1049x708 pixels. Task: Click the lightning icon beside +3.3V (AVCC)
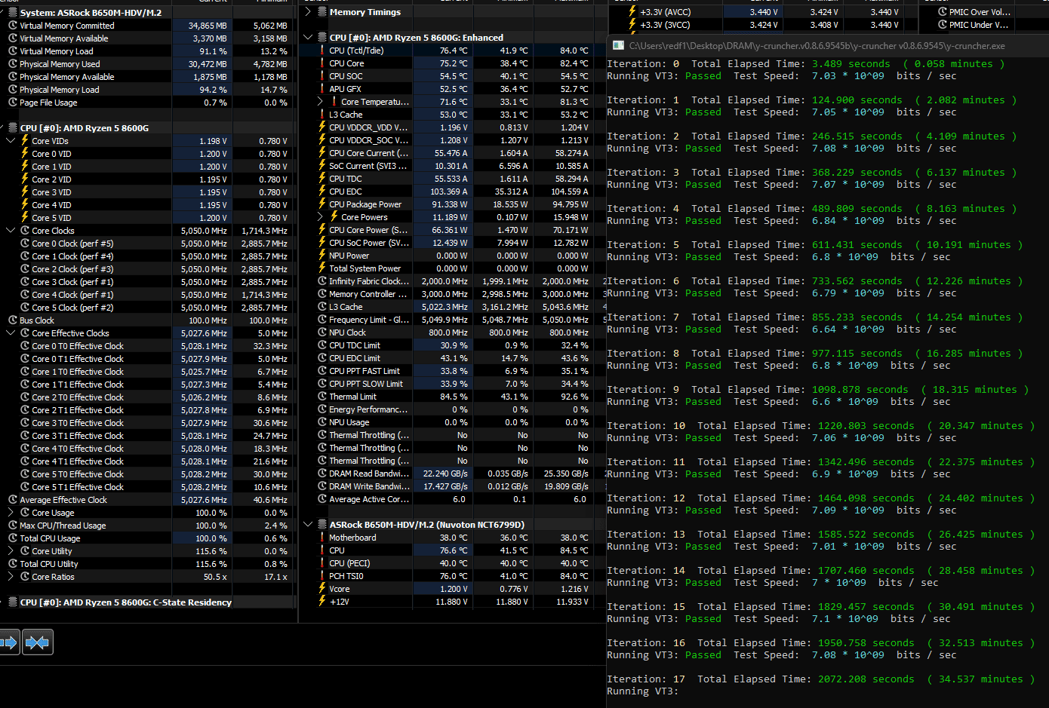coord(632,12)
